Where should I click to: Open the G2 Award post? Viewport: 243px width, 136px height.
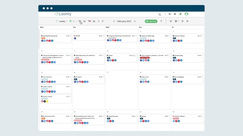[x=78, y=77]
